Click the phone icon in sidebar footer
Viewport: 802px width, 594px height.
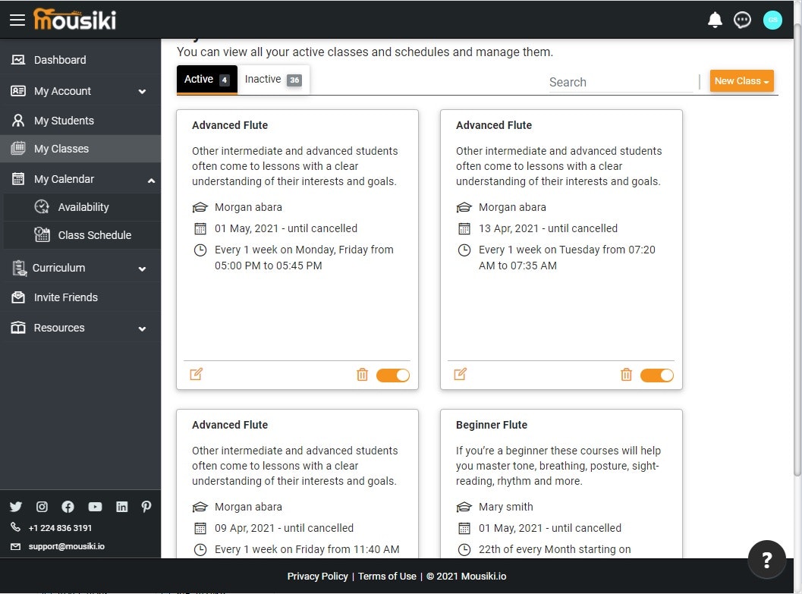pos(16,527)
